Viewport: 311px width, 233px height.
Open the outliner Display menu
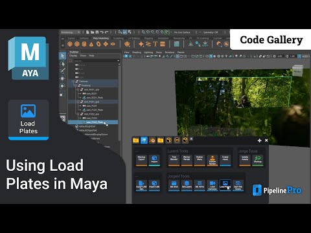click(73, 56)
